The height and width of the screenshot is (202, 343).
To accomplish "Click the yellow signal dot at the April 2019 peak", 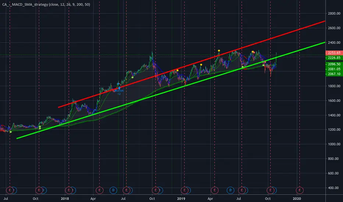I will coord(219,51).
